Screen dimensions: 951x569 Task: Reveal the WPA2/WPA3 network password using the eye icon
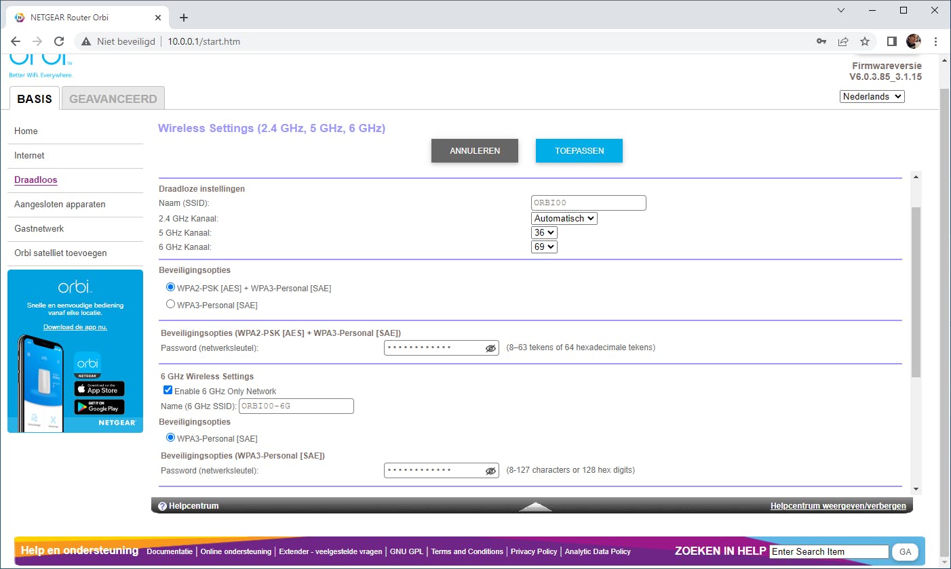click(x=491, y=347)
